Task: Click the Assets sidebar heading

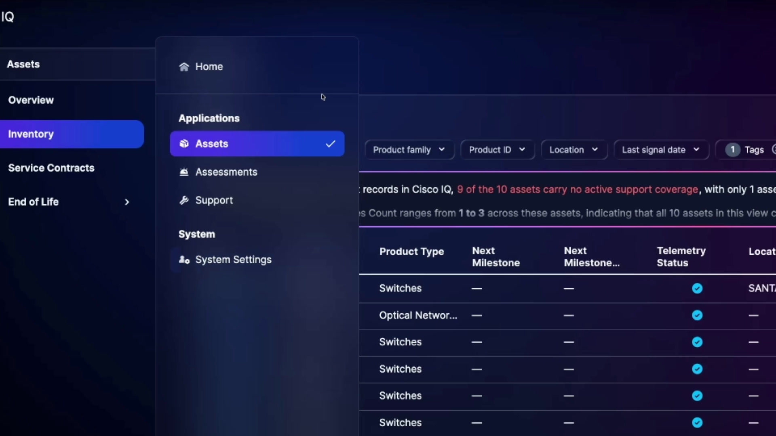Action: (x=23, y=64)
